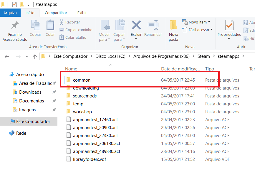
Task: Click new folder icon in title bar
Action: point(22,4)
